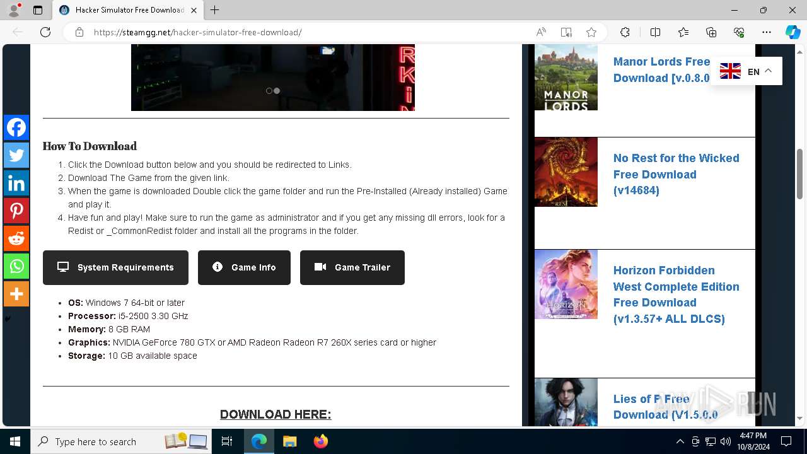This screenshot has height=454, width=807.
Task: Share page on LinkedIn
Action: (x=16, y=183)
